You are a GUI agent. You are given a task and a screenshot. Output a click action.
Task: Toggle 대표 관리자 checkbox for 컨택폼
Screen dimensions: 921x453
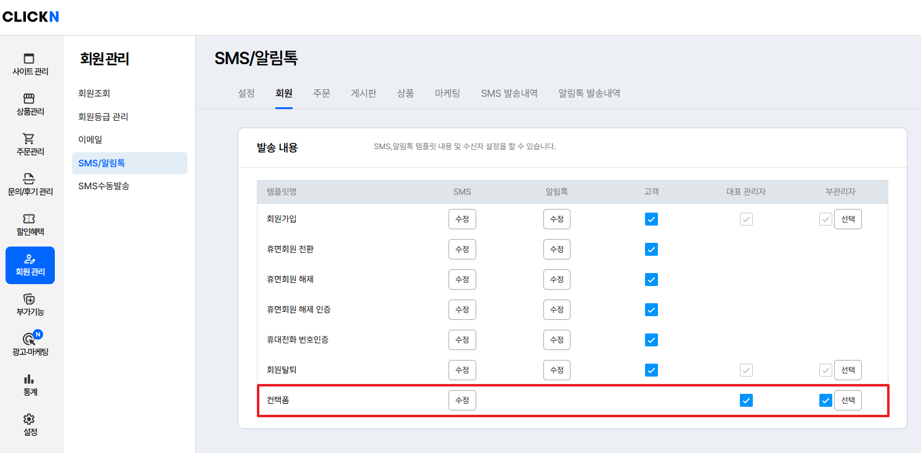pos(746,401)
